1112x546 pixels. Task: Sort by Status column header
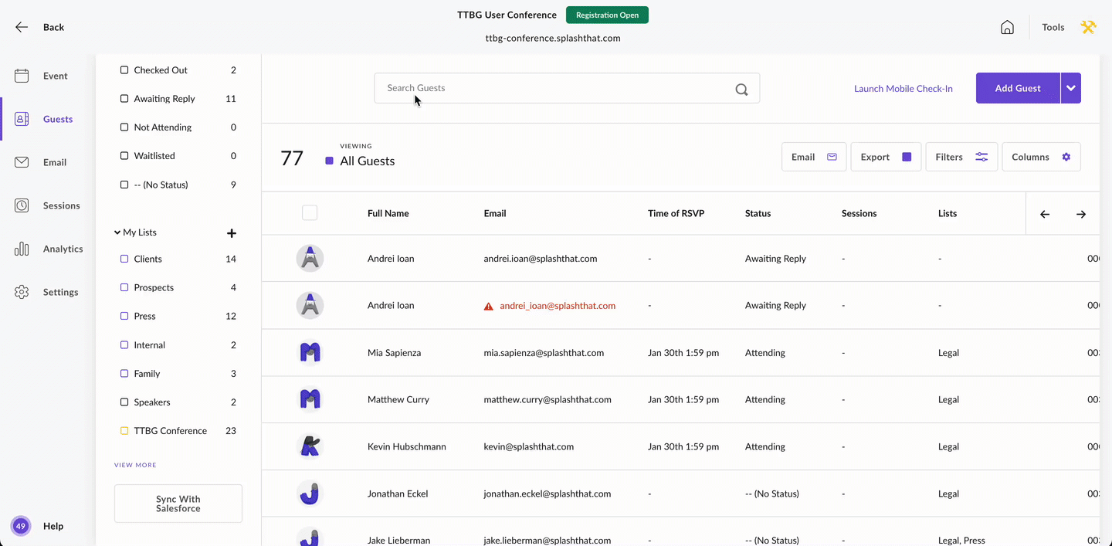(x=758, y=213)
